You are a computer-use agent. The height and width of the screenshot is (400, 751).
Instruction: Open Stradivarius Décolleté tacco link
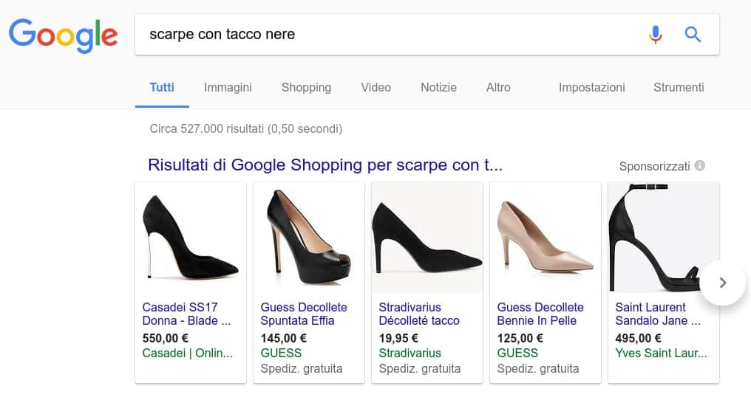click(x=419, y=314)
